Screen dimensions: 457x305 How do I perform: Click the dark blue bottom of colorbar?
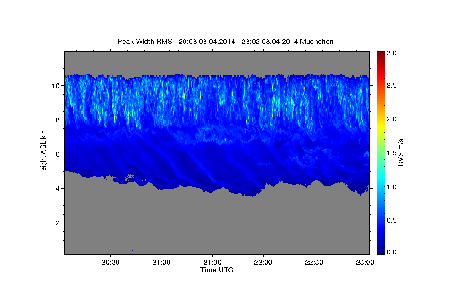pos(380,252)
